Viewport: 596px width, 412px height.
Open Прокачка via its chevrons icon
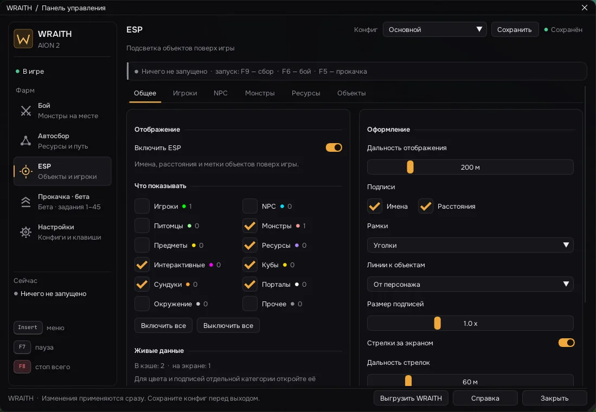click(x=26, y=202)
